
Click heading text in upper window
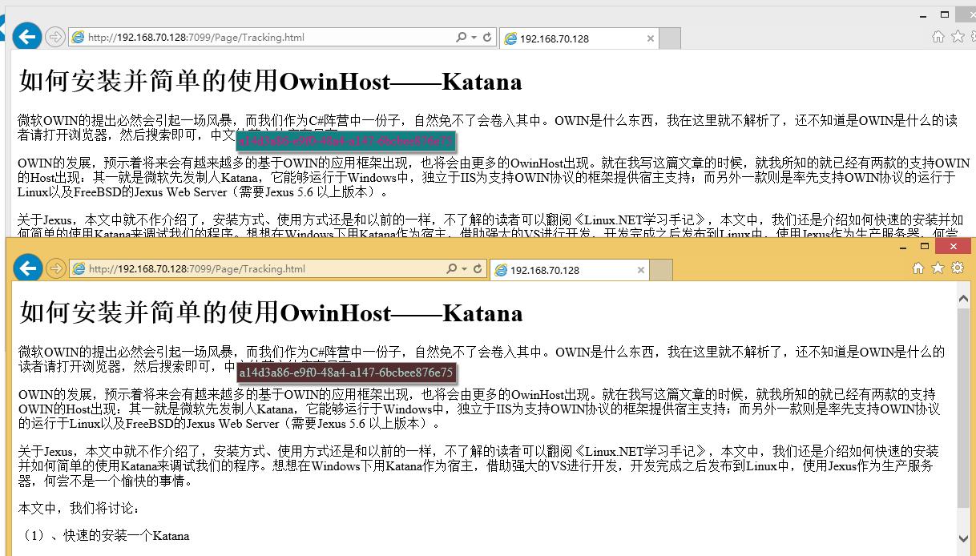tap(270, 81)
